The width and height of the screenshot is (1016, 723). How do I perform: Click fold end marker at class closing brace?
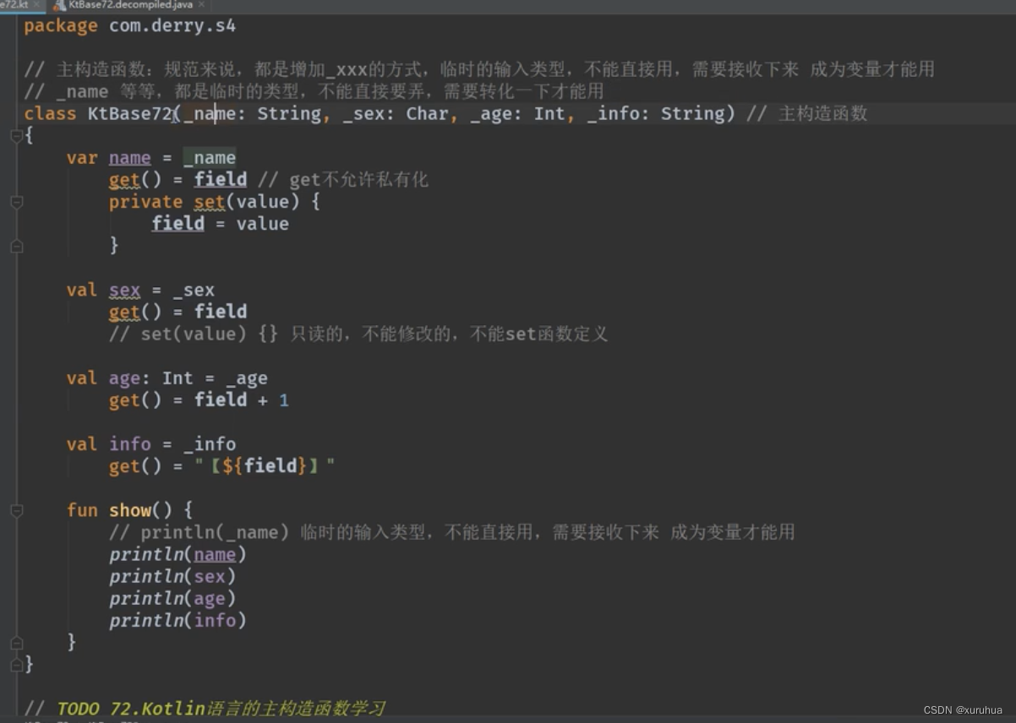pos(17,665)
